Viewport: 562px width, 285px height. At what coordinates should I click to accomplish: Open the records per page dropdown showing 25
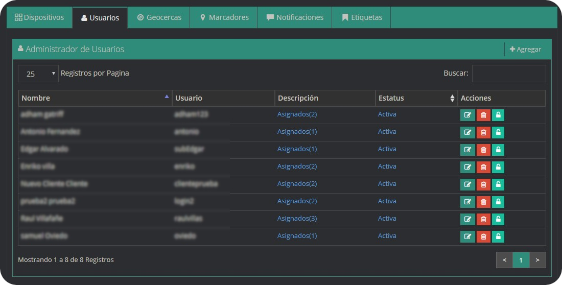point(38,74)
